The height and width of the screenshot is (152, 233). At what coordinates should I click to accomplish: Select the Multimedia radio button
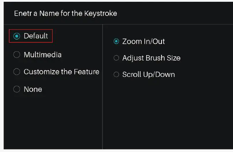click(16, 55)
